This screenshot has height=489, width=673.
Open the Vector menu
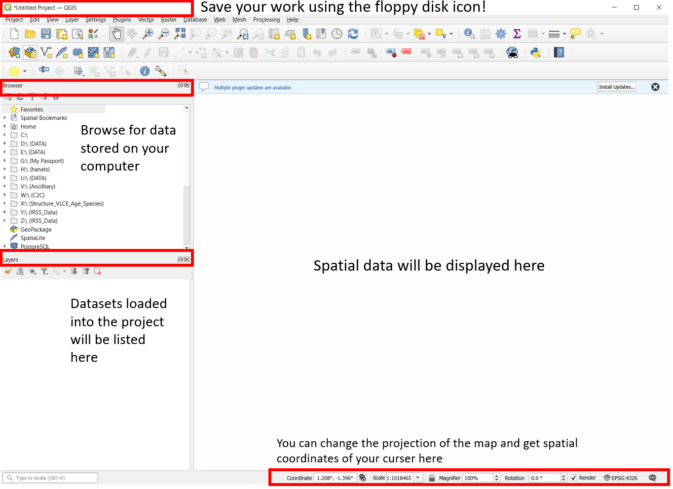coord(146,20)
